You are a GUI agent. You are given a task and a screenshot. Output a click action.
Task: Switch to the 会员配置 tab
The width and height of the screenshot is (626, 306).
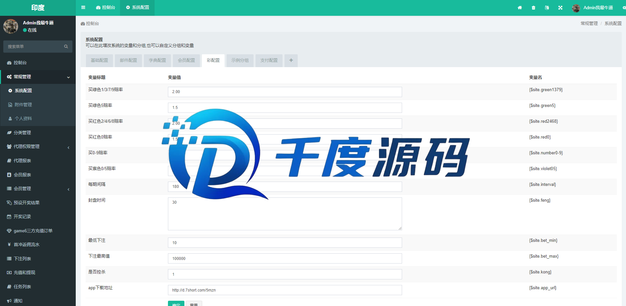click(186, 61)
